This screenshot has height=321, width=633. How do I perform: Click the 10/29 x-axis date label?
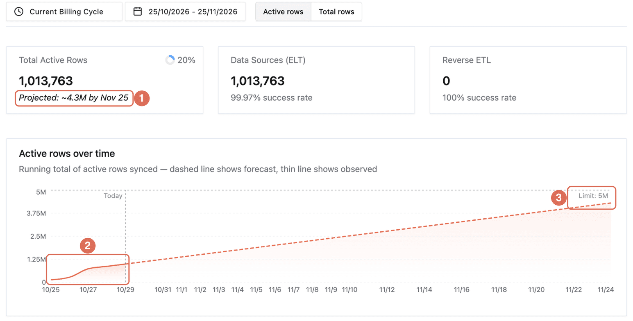(x=125, y=289)
